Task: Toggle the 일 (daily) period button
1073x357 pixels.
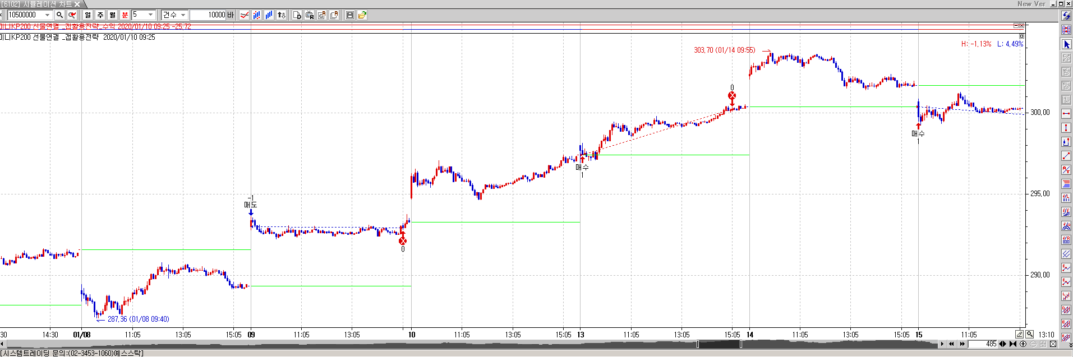Action: pos(88,15)
